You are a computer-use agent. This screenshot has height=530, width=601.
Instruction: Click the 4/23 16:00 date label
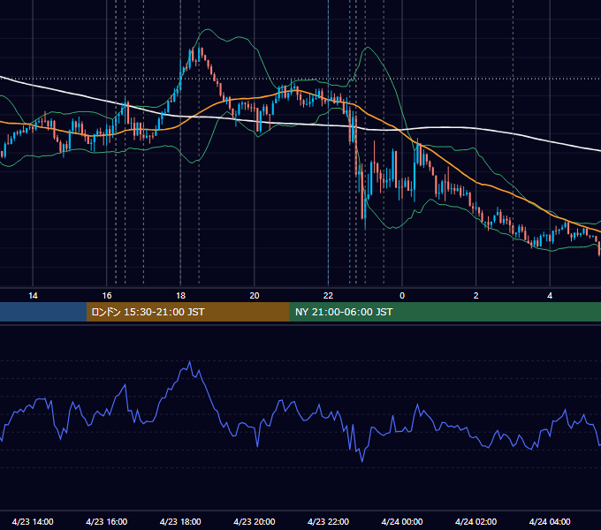107,521
